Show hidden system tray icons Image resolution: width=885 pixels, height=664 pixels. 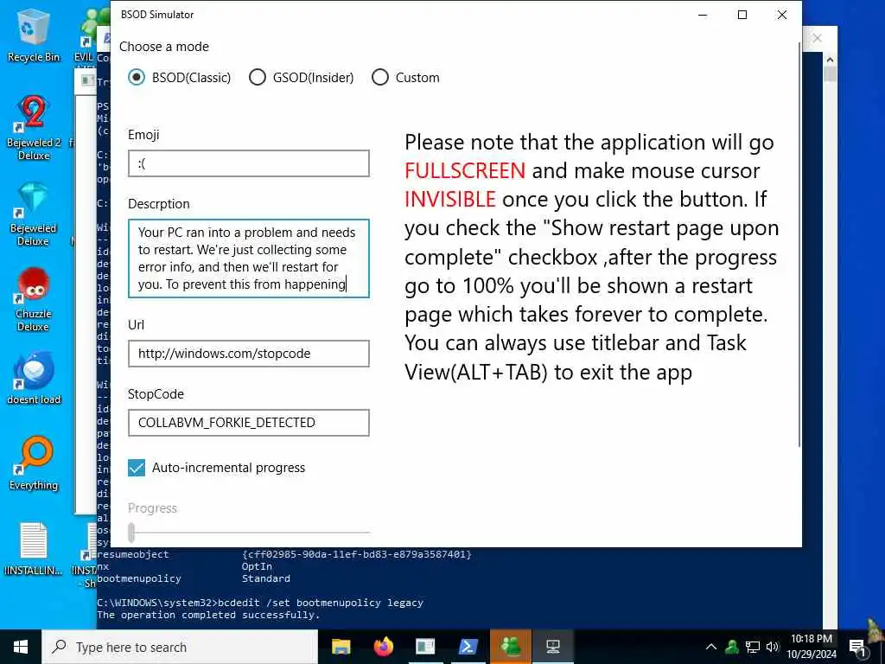[711, 647]
